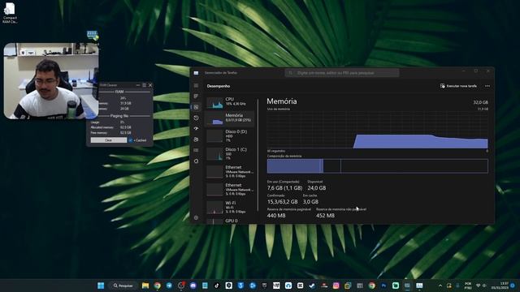Click the RAM chip desktop icon above webcam
The height and width of the screenshot is (292, 520).
[93, 35]
